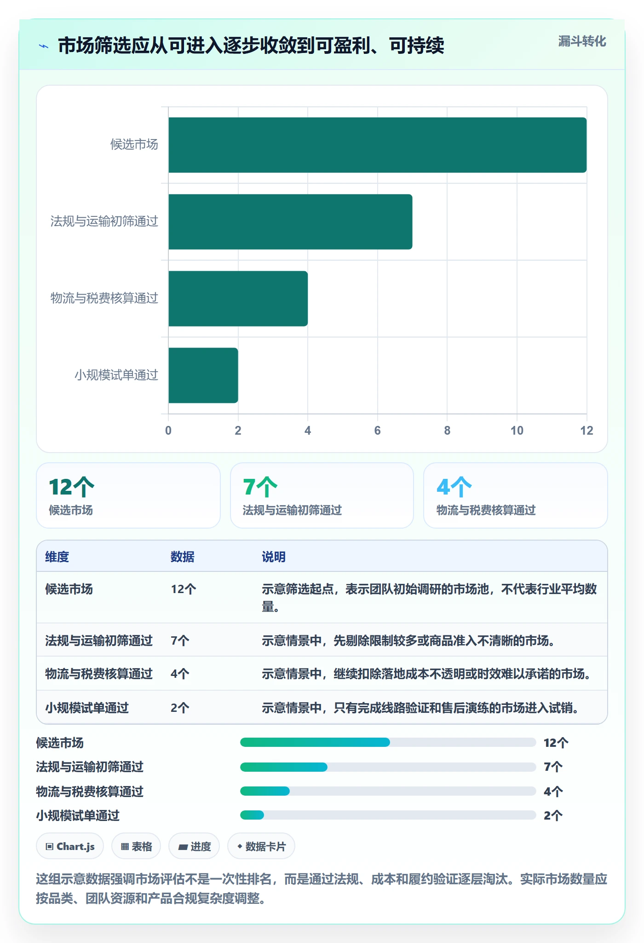Click the 数据卡片 tag chip
The height and width of the screenshot is (943, 644).
261,846
